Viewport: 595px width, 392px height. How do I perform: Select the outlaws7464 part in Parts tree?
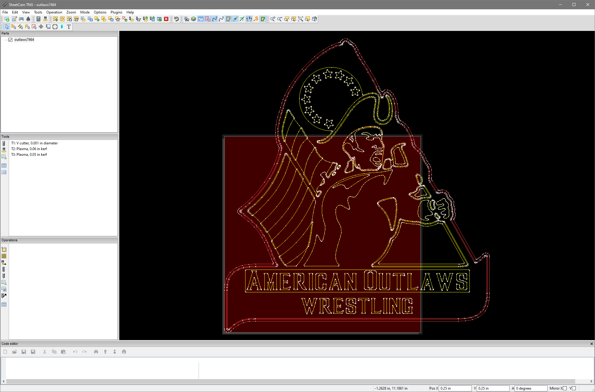[x=24, y=40]
